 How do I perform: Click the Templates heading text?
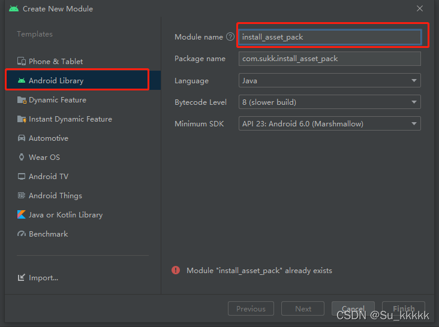coord(35,34)
